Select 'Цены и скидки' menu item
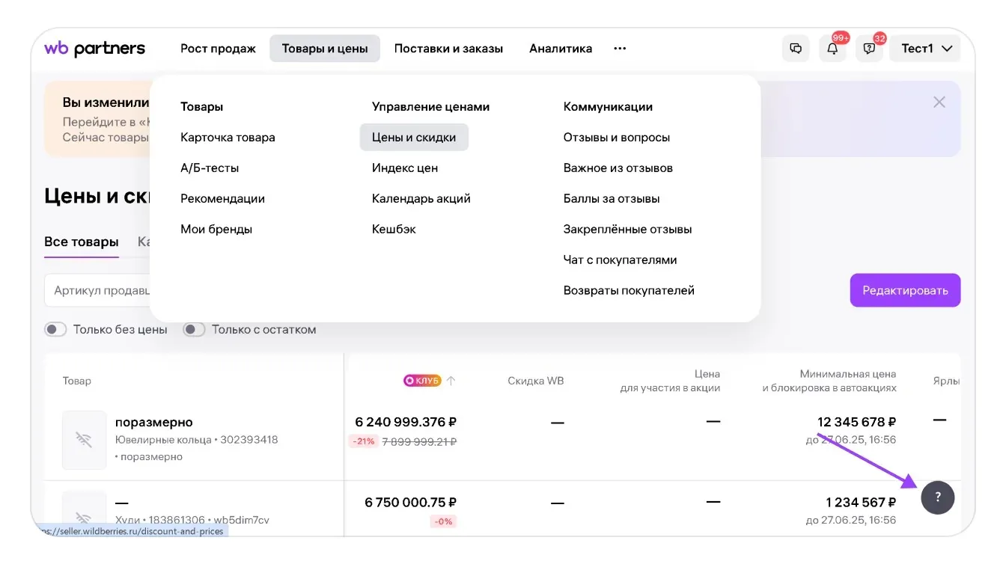Viewport: 1006px width, 564px height. [414, 138]
